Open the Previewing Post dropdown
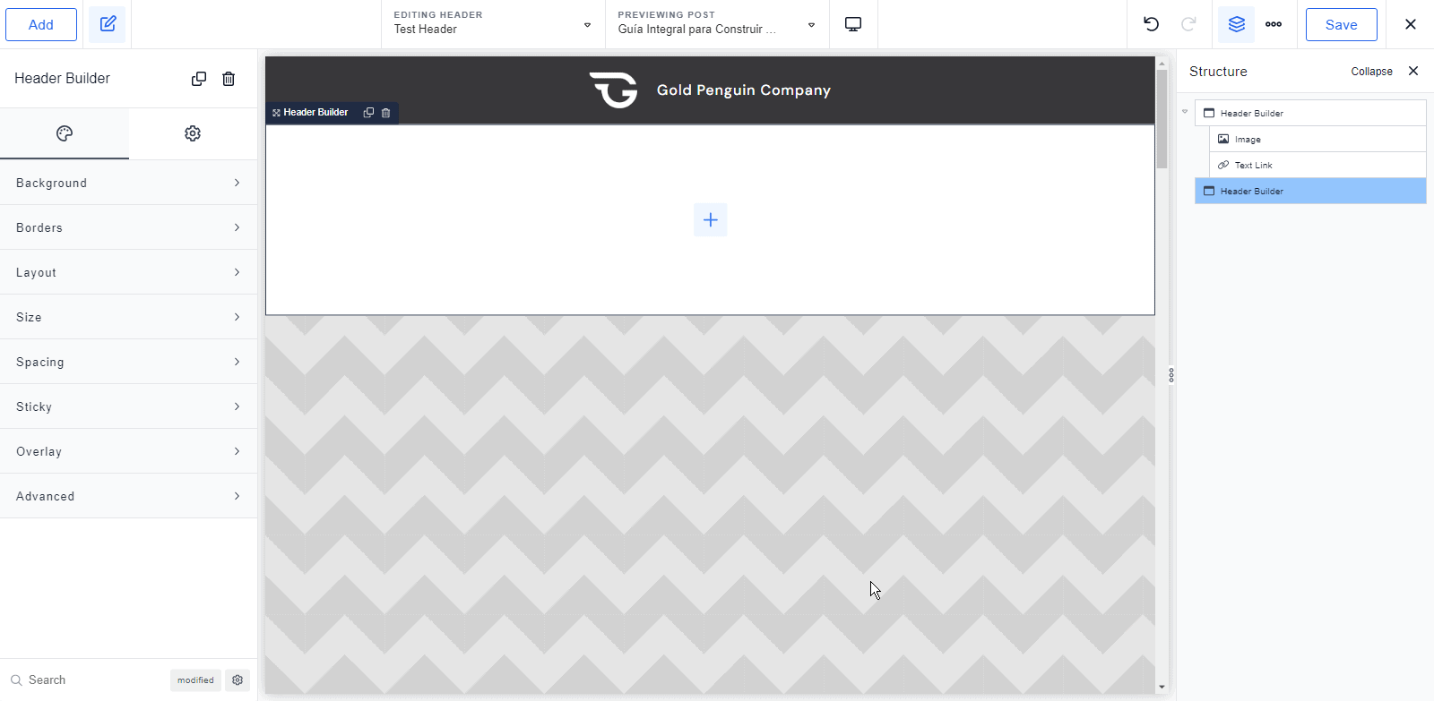This screenshot has height=701, width=1434. 717,24
